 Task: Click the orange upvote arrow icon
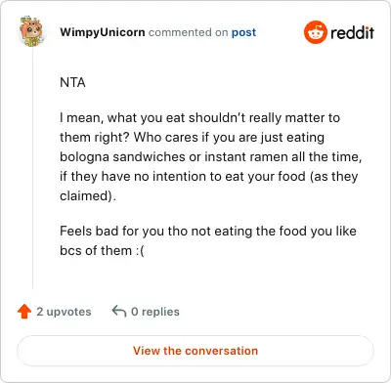(x=24, y=312)
